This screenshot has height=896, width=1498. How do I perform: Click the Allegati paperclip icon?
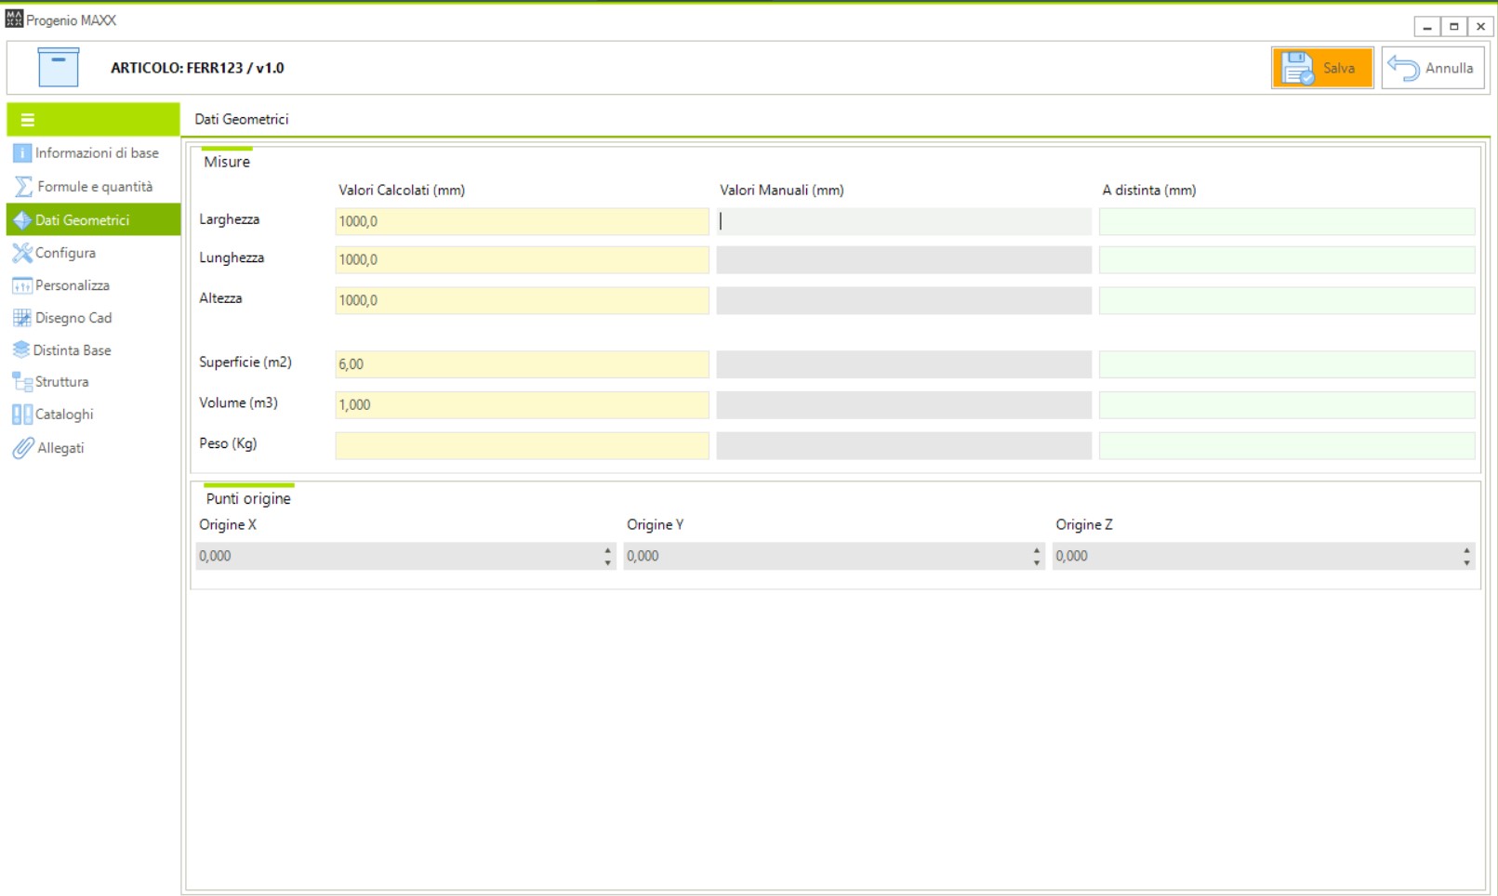(23, 448)
